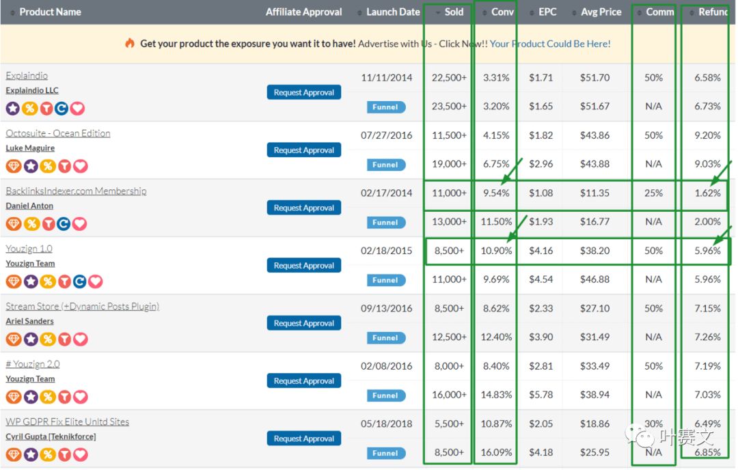This screenshot has width=738, height=470.
Task: Click the heart icon under BacklinksIndexer.com Membership
Action: pos(79,224)
